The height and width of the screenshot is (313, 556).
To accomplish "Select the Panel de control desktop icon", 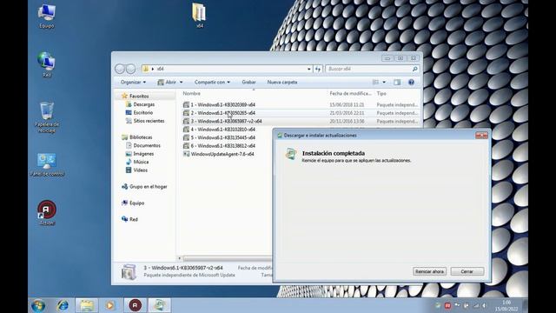I will 46,164.
